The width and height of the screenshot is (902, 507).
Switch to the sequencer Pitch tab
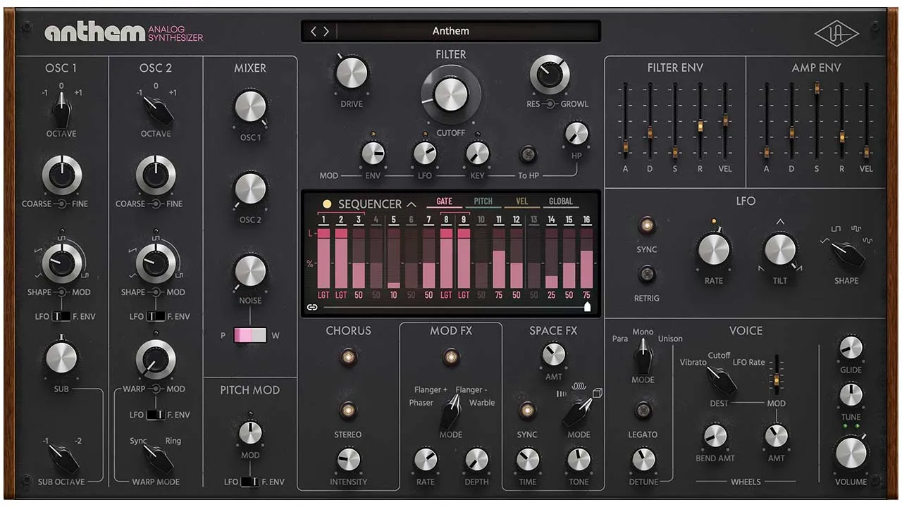(x=483, y=201)
